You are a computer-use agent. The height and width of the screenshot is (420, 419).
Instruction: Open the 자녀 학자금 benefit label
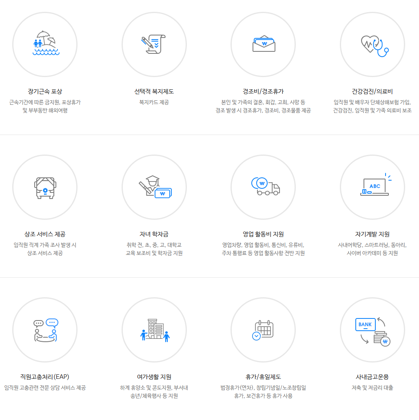(154, 234)
